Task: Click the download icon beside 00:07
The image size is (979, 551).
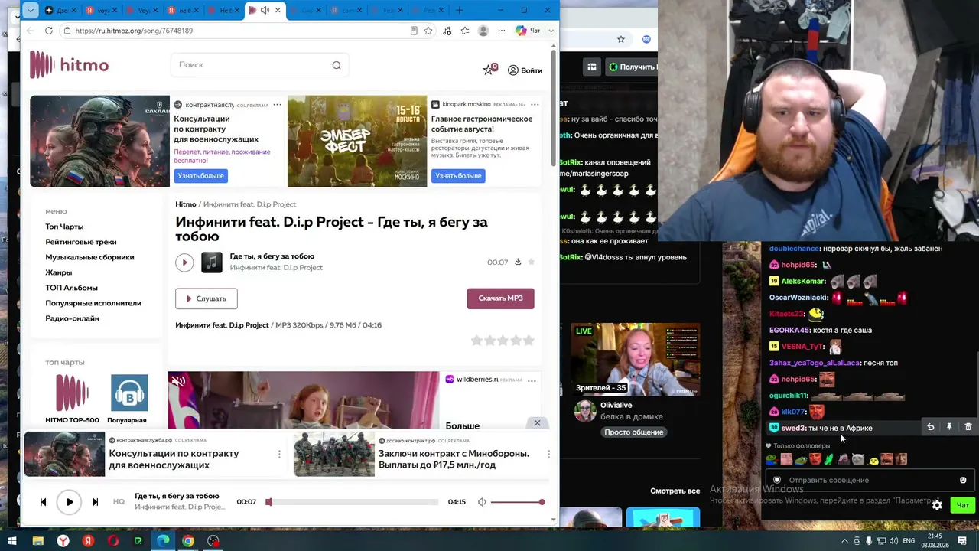Action: (518, 262)
